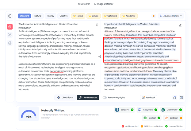Select the premium Formal mode

pyautogui.click(x=78, y=16)
